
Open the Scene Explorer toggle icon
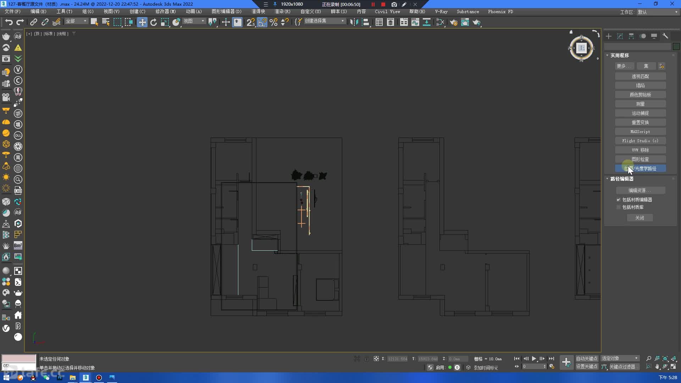[x=379, y=22]
